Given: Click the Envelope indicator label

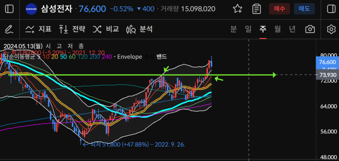Looking at the screenshot, I should 129,57.
